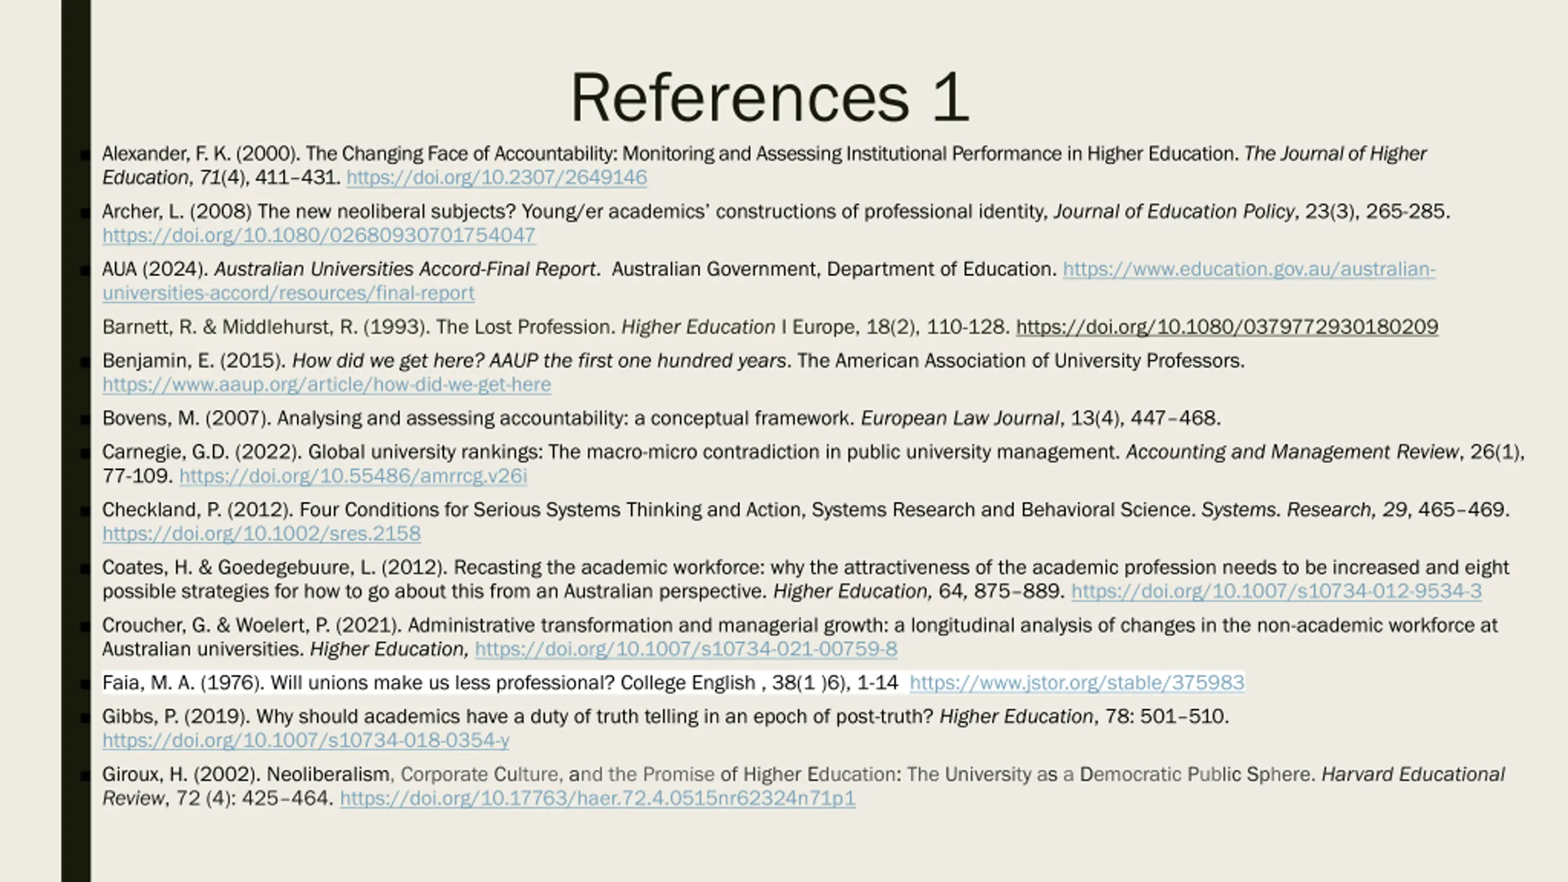
Task: Click 'How did we get here?' italic title
Action: 388,361
